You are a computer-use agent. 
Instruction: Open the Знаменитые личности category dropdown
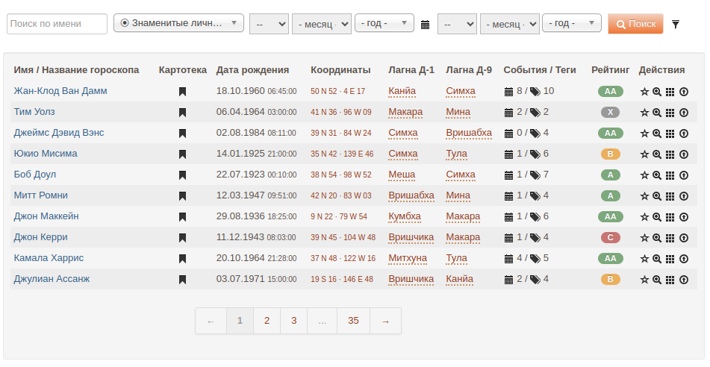tap(178, 23)
